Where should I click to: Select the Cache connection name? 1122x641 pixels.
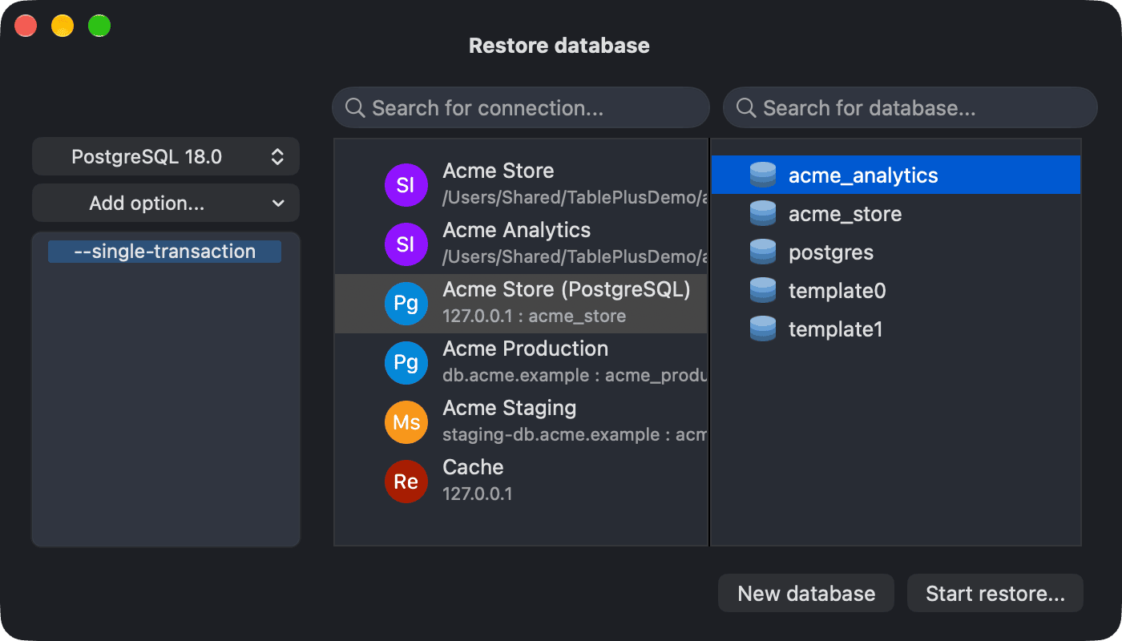pos(474,467)
